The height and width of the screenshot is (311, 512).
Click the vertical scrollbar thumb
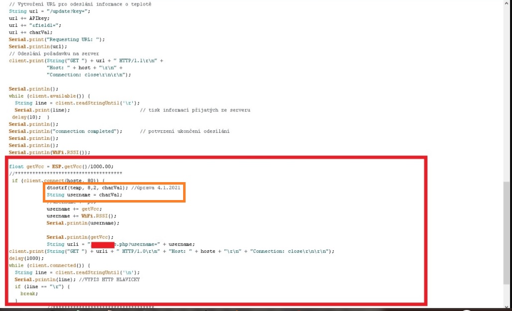click(507, 239)
